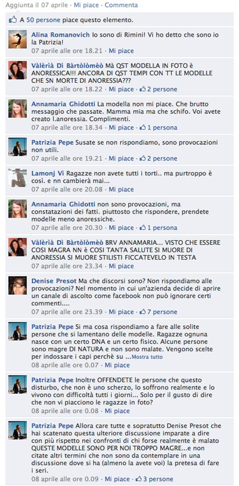Image resolution: width=239 pixels, height=486 pixels.
Task: Click the Patrizia Pepe name on the 19.21 comment
Action: tap(52, 143)
